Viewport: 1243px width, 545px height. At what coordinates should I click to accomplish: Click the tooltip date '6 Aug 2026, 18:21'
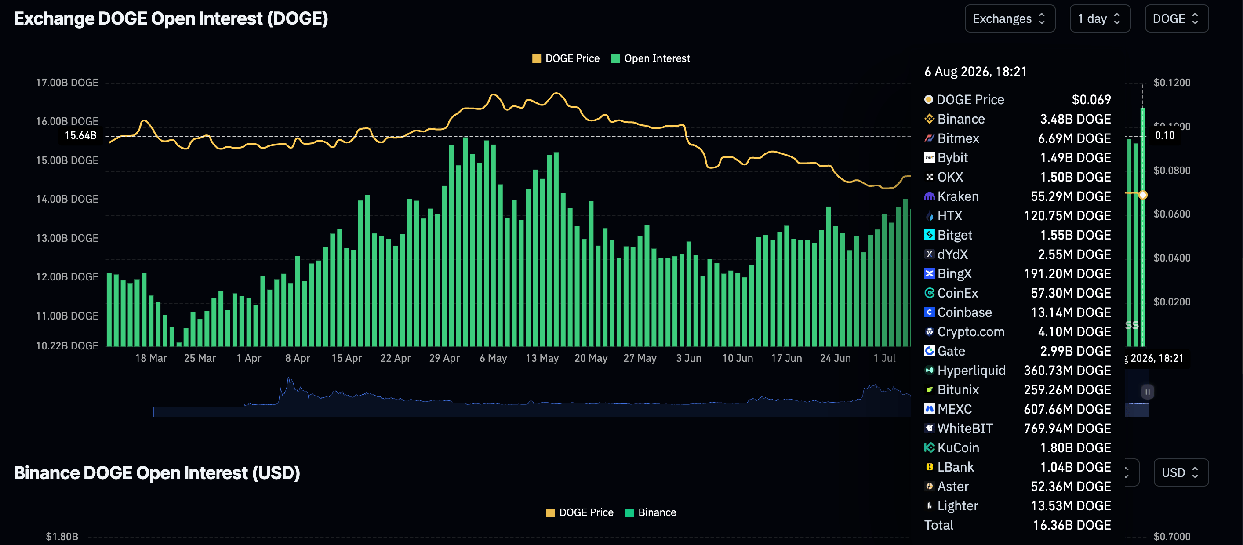click(x=975, y=71)
